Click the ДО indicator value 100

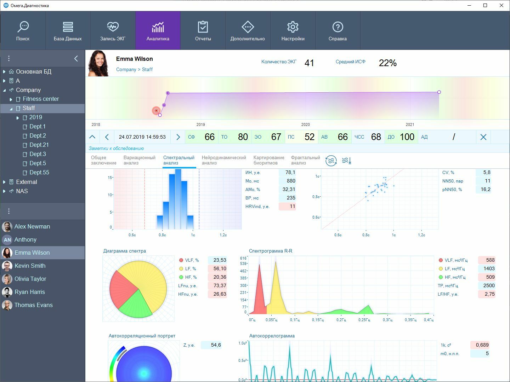tap(407, 137)
